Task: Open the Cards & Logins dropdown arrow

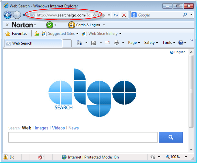Action: click(x=104, y=25)
